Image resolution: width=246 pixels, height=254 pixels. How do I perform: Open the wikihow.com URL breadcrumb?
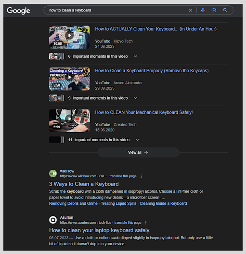click(83, 176)
